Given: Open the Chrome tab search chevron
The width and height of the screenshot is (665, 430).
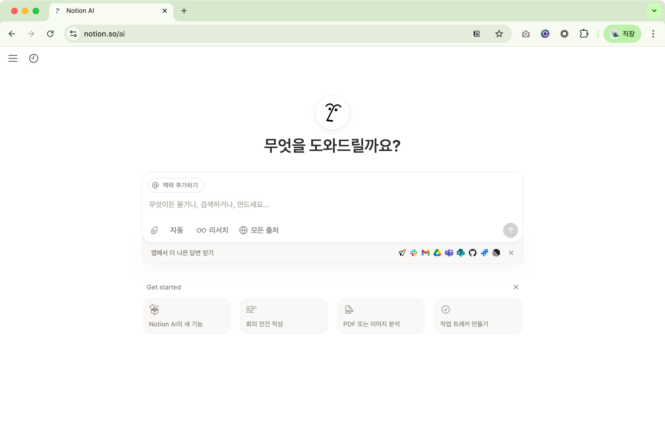Looking at the screenshot, I should pos(654,11).
